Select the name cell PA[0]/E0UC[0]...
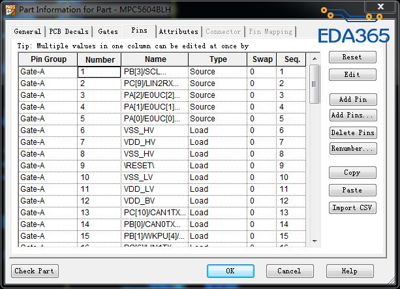 155,119
